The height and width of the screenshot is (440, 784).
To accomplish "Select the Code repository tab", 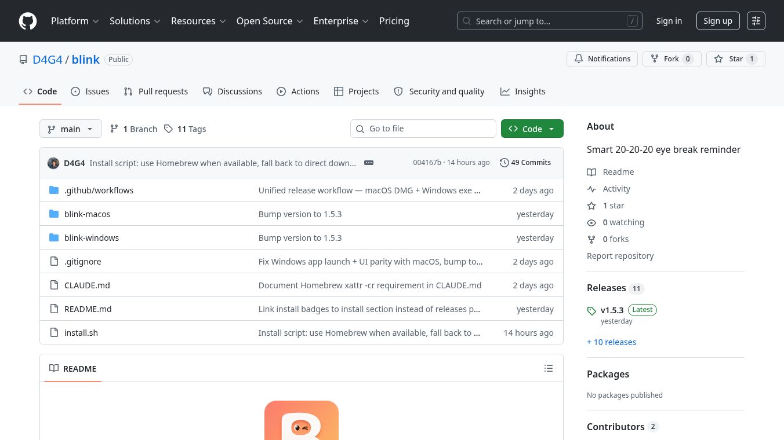I will point(40,91).
